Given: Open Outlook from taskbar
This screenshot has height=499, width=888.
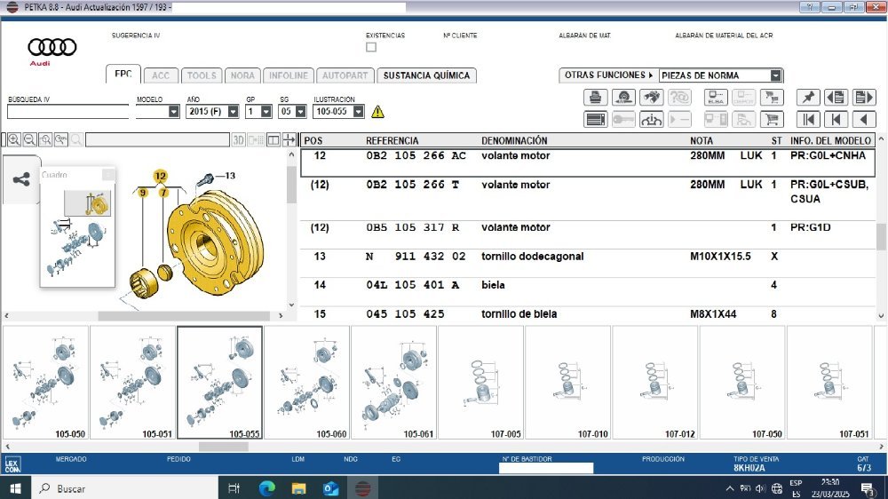Looking at the screenshot, I should click(x=330, y=487).
